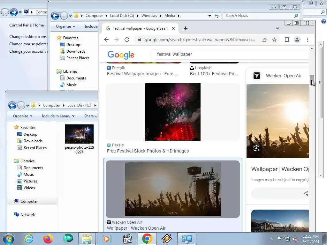
Task: Open Organize menu in Media window
Action: click(x=65, y=26)
